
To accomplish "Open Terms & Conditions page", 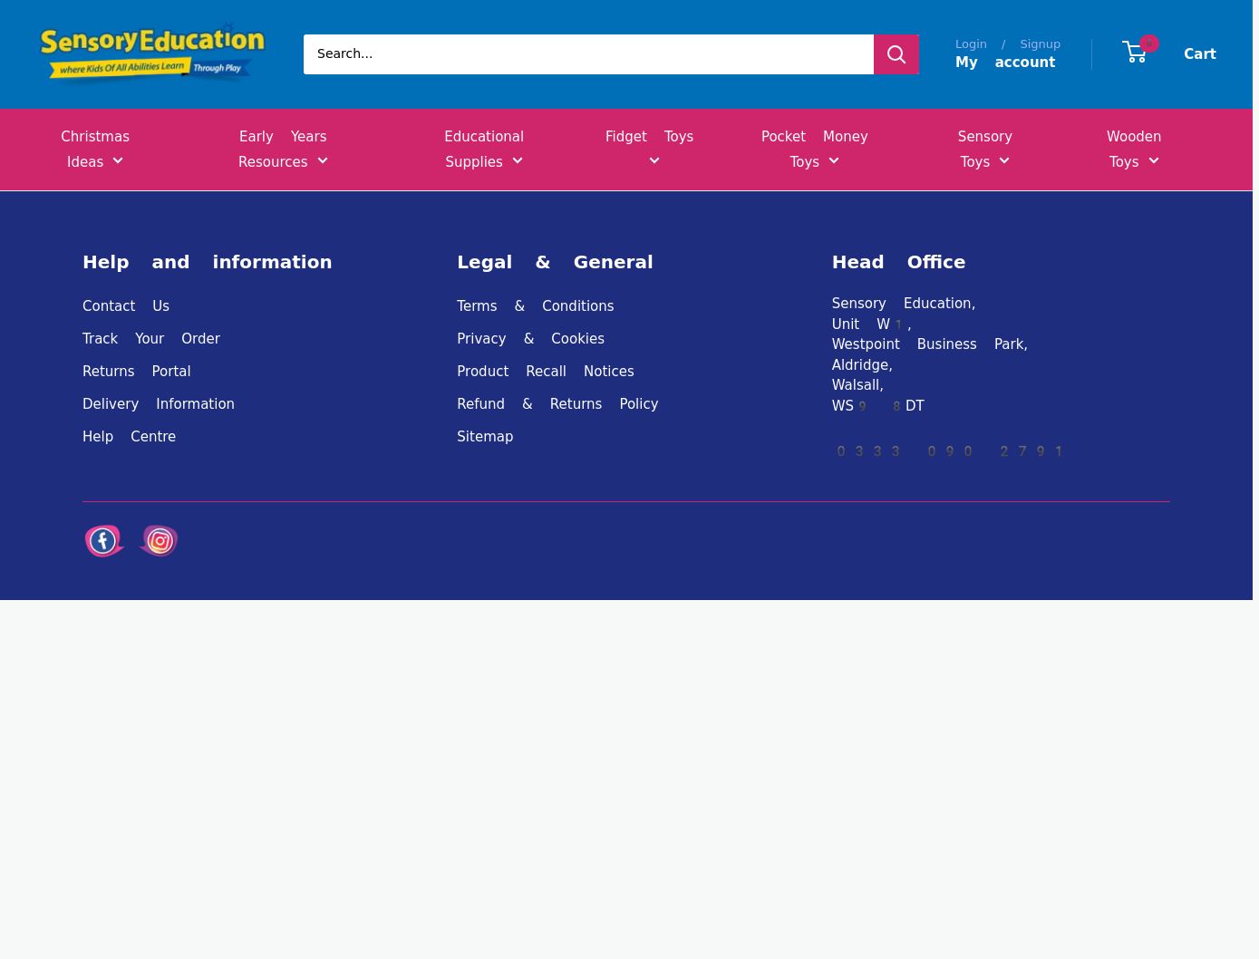I will [x=535, y=306].
